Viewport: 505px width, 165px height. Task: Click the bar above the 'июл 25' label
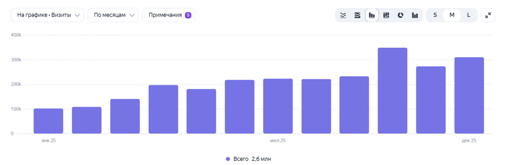[278, 106]
